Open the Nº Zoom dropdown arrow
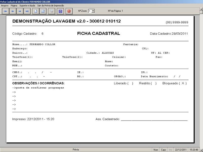 93,11
